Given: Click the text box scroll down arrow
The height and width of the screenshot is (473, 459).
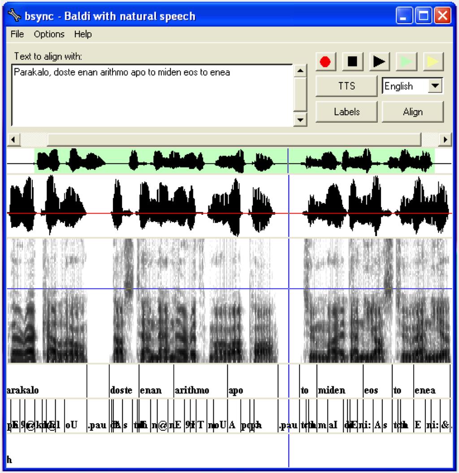Looking at the screenshot, I should 300,120.
